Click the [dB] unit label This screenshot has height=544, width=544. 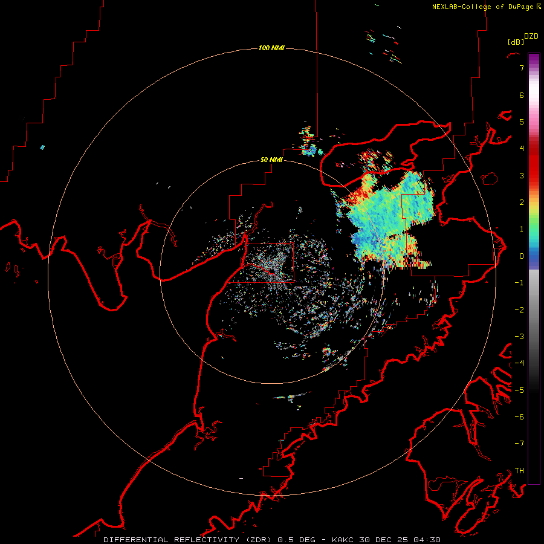pos(516,42)
